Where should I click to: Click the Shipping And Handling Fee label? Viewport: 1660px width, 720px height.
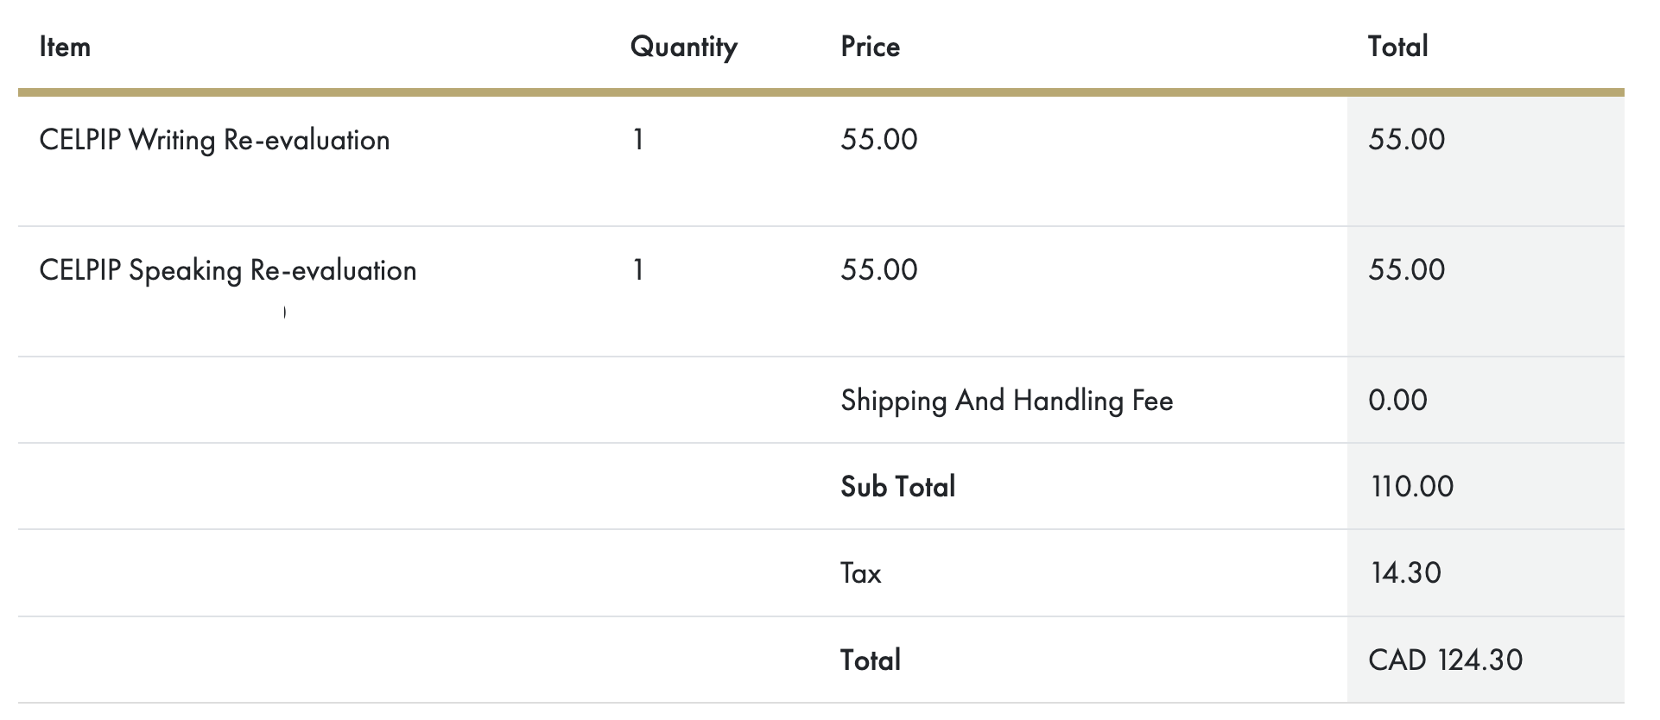[x=1006, y=401]
